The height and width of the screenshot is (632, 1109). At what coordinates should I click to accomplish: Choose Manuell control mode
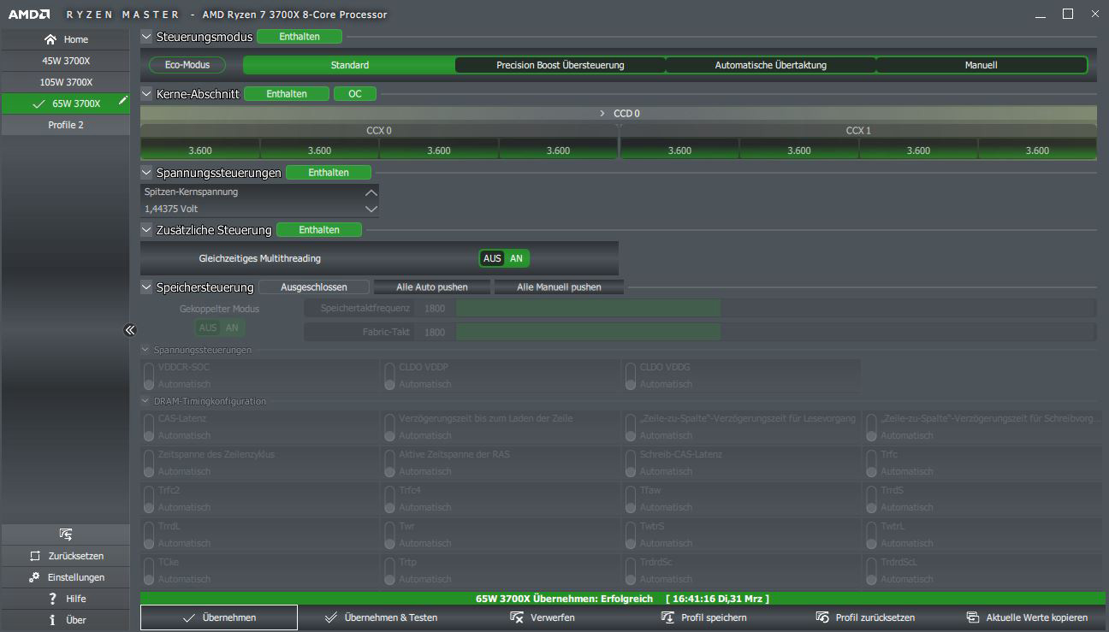click(981, 65)
